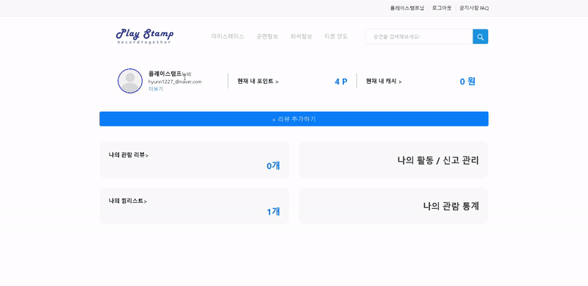Focus the performance search input field
This screenshot has width=588, height=286.
click(x=419, y=37)
